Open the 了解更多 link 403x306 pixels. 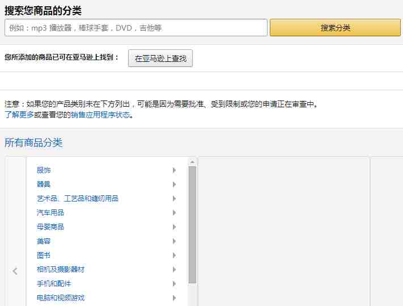[x=19, y=115]
